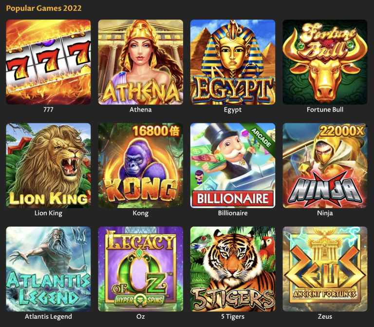Launch the Billionaire arcade game thumbnail
Screen dimensions: 374x327
tap(233, 165)
